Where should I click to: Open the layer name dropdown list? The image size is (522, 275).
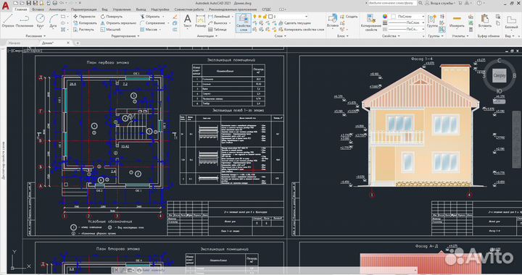coord(306,16)
